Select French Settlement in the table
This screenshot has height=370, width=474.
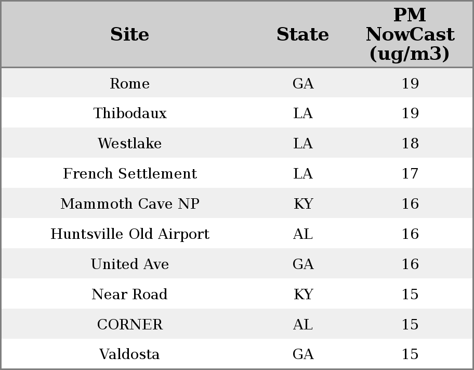point(130,173)
